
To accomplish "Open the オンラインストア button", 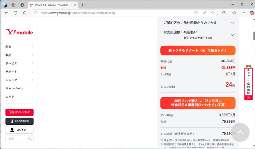I will [20, 112].
